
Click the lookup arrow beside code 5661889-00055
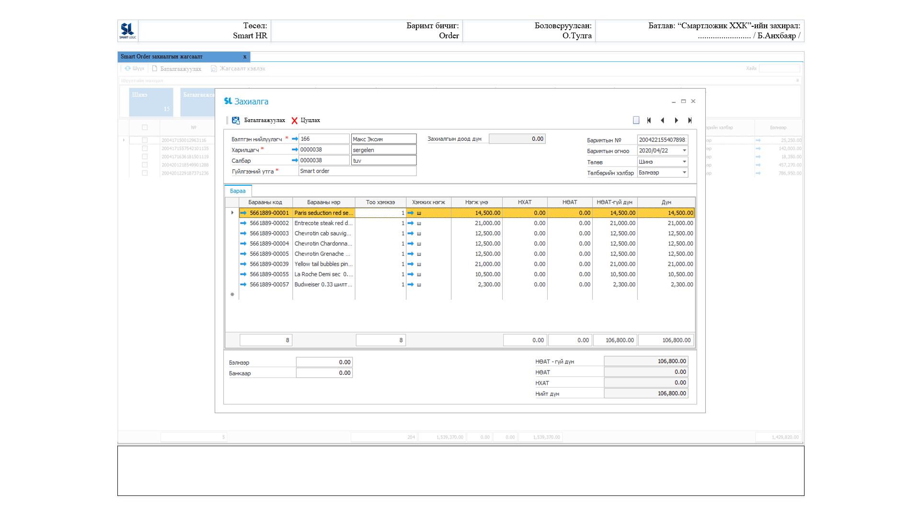(x=243, y=274)
